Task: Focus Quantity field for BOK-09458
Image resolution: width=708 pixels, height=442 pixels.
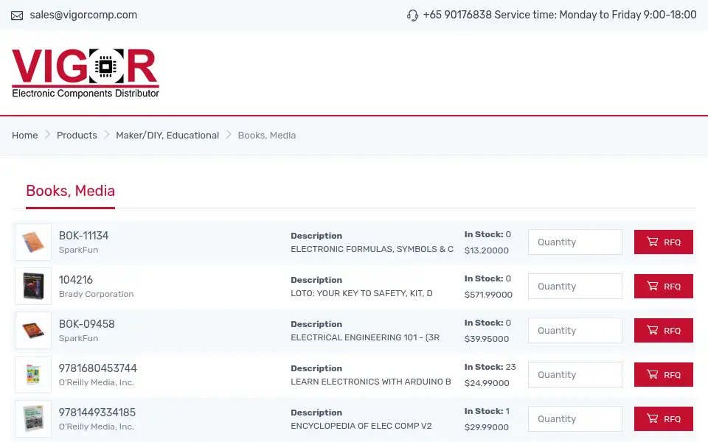Action: click(575, 331)
